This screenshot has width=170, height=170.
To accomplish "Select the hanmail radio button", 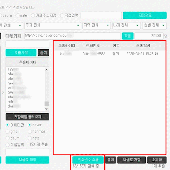I will 30,132.
